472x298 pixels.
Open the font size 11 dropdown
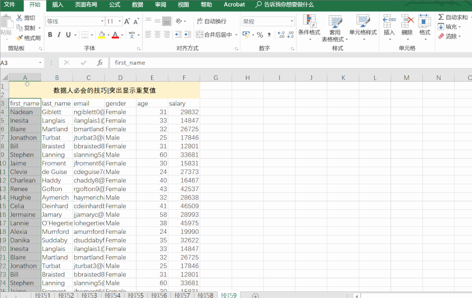coord(120,21)
